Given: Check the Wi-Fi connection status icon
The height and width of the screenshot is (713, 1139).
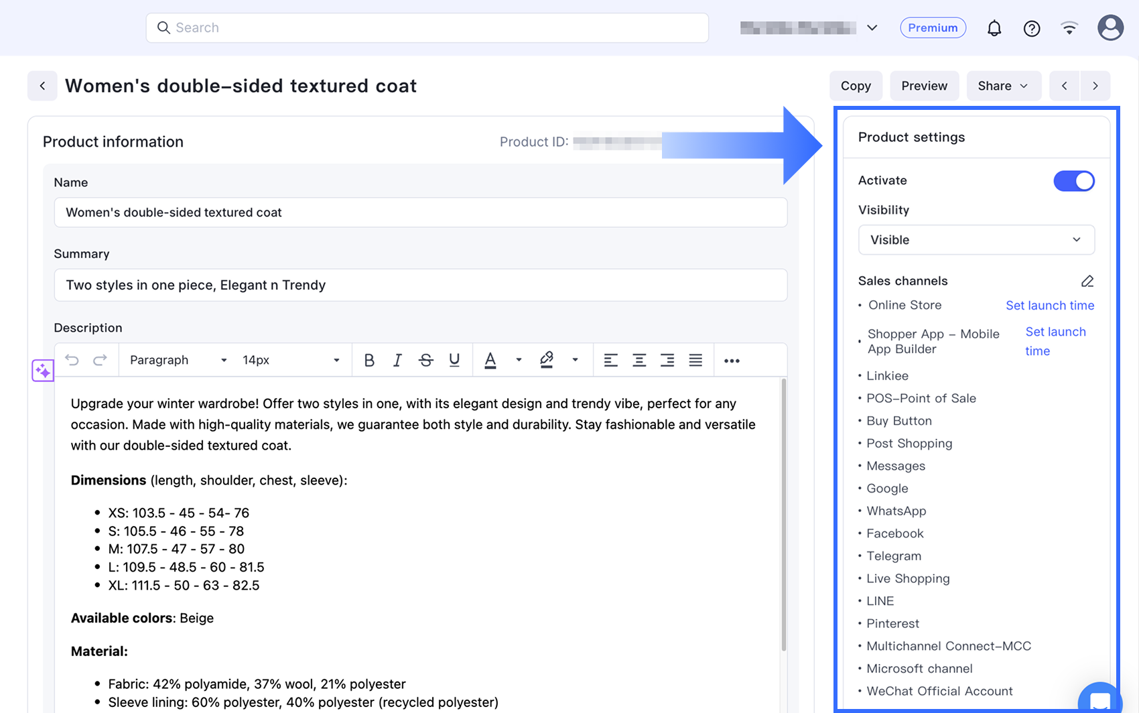Looking at the screenshot, I should pyautogui.click(x=1069, y=28).
